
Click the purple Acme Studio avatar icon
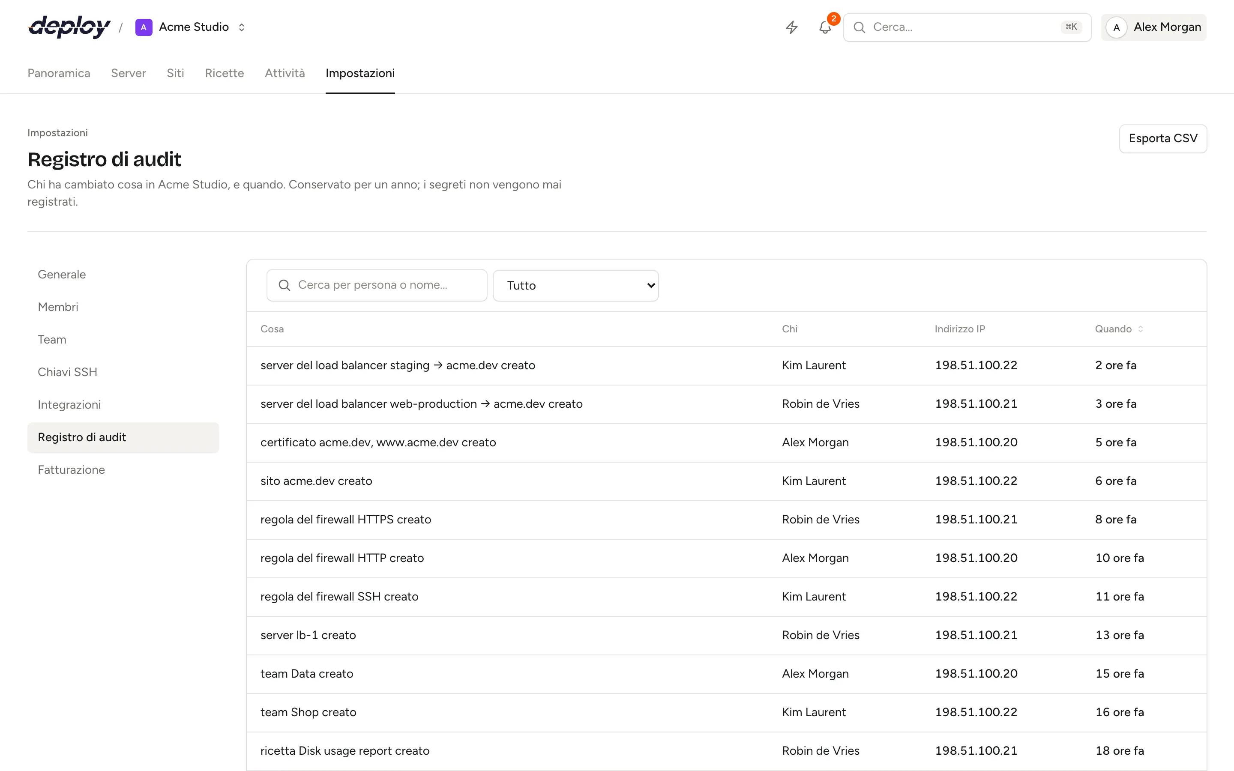coord(144,27)
